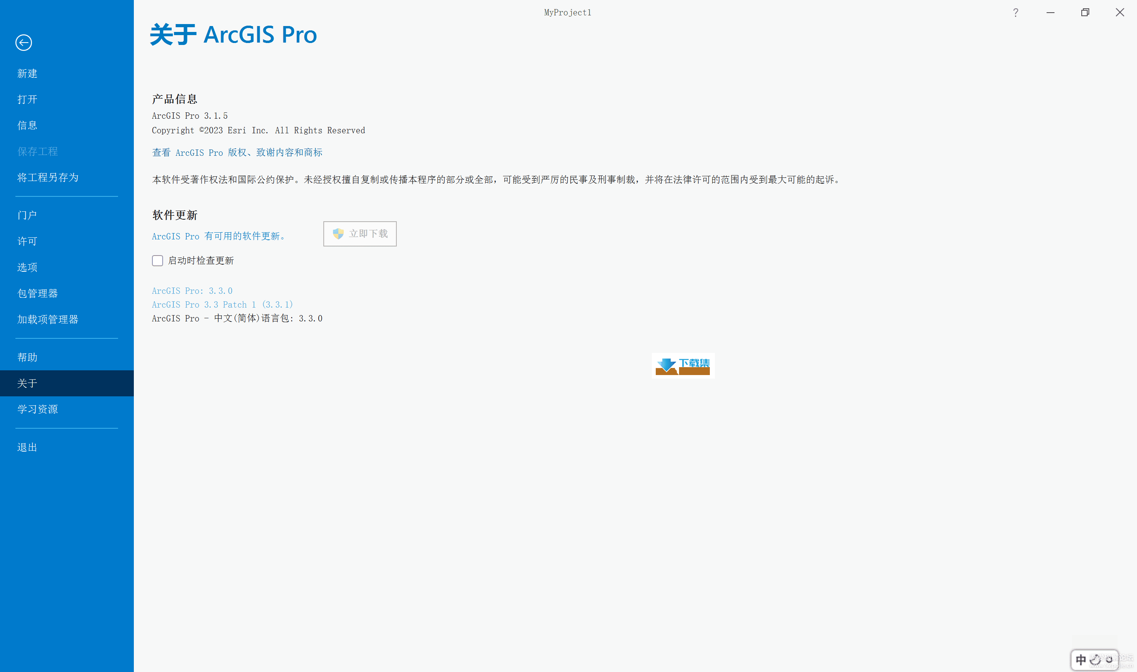Open the ArcGIS Pro: 3.3.0 update link
This screenshot has height=672, width=1137.
[192, 291]
